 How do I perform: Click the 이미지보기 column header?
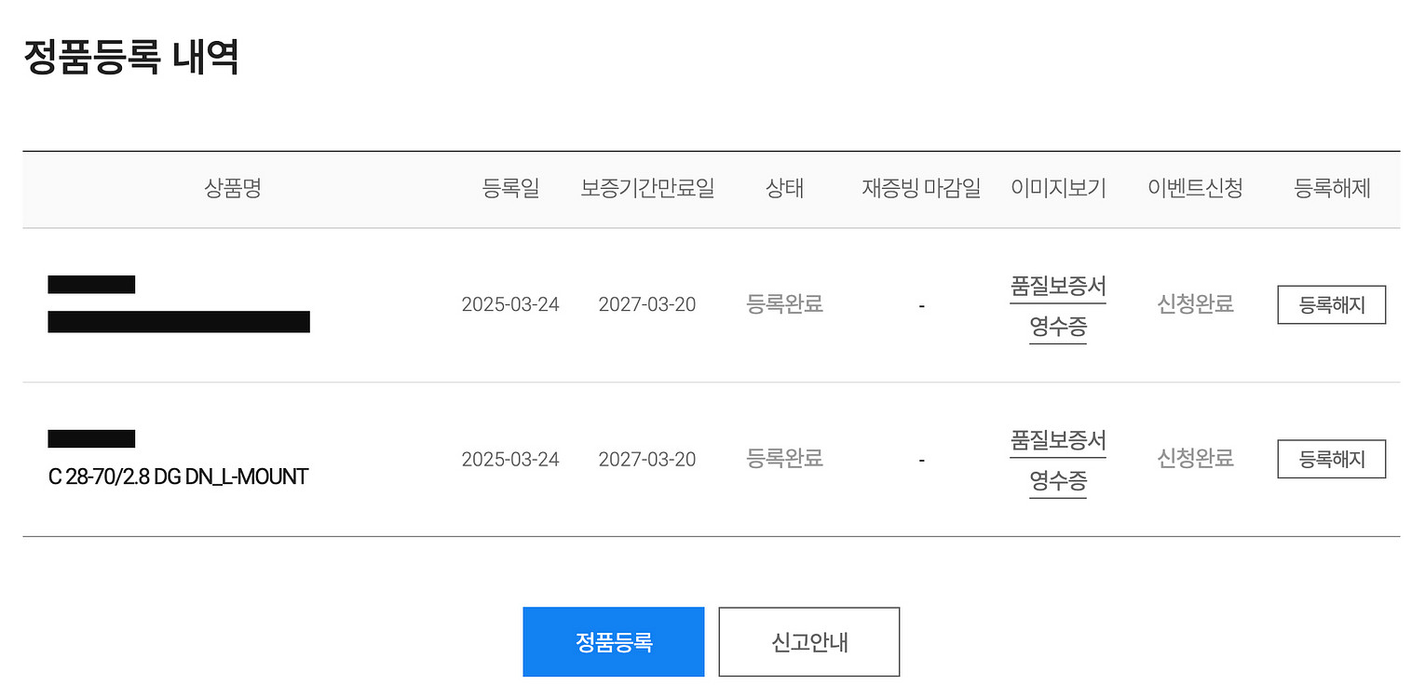[x=1058, y=189]
